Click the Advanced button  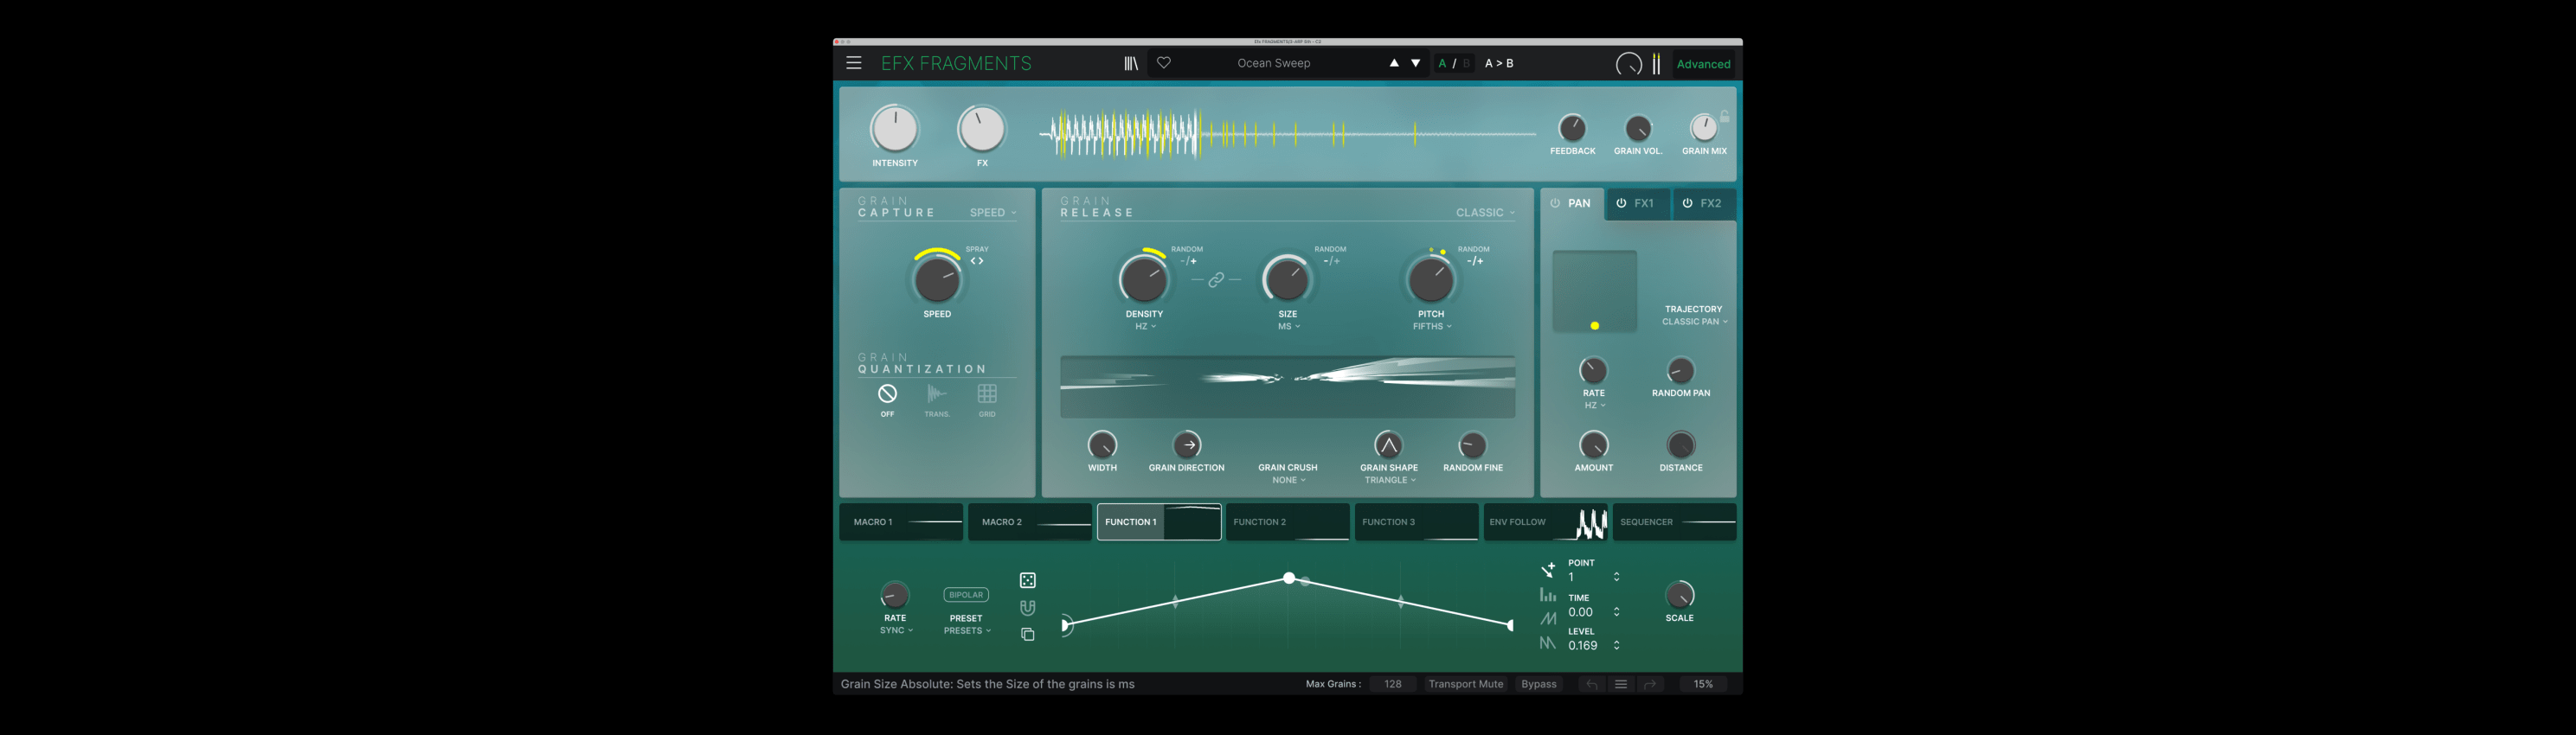(1704, 64)
